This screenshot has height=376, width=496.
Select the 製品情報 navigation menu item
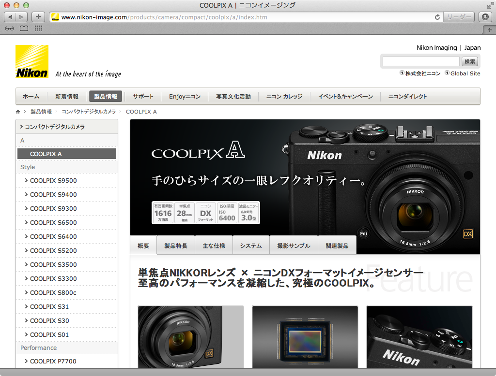[x=106, y=96]
